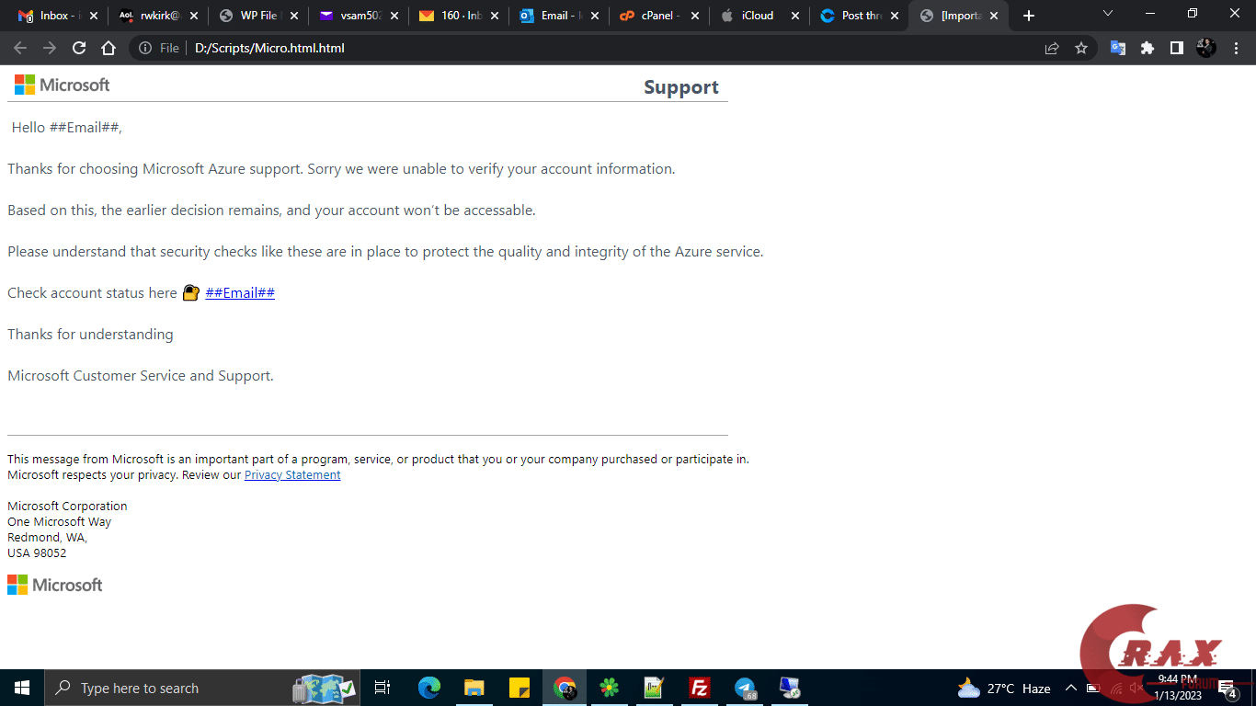
Task: Click the Microsoft Customer Service and Support line
Action: [141, 376]
